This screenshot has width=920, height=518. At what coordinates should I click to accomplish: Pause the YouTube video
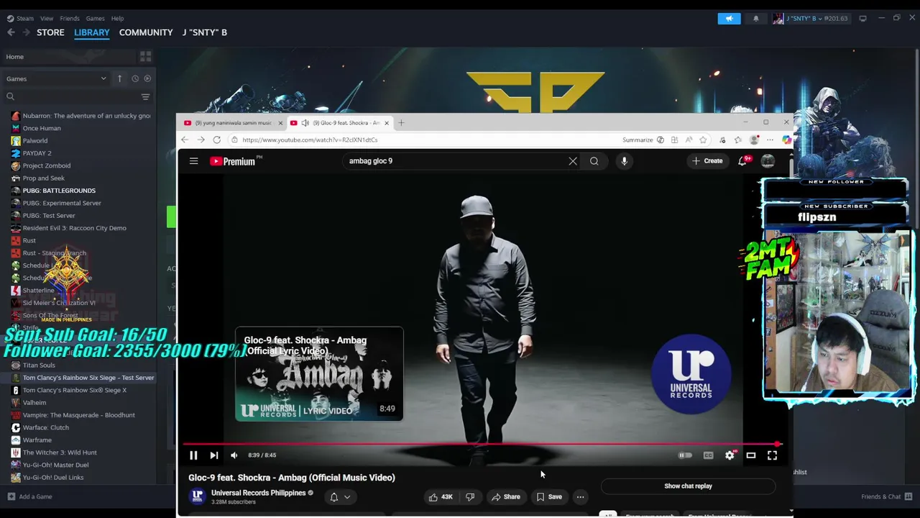(x=193, y=455)
